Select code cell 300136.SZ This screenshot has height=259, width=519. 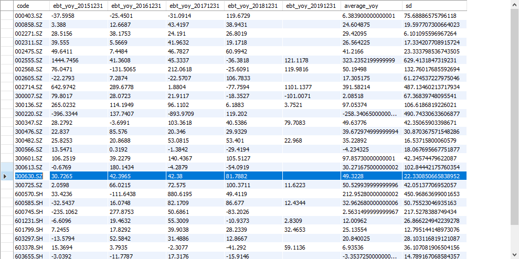pyautogui.click(x=32, y=105)
